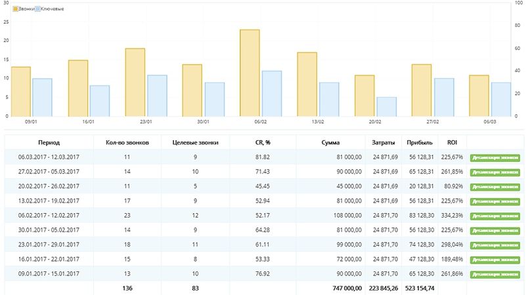
Task: Select the blue key-calls bar for 16/01
Action: tap(100, 101)
